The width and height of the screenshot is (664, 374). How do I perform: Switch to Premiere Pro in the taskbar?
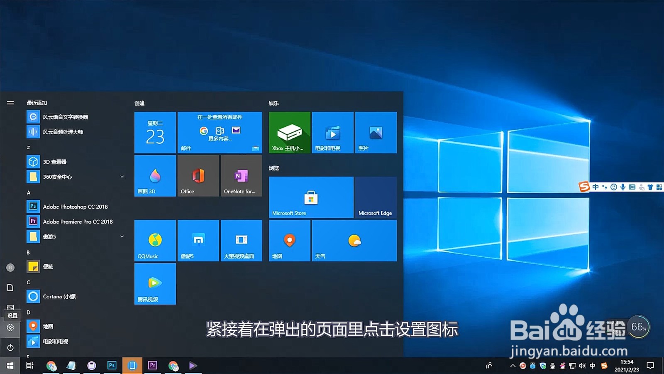pyautogui.click(x=153, y=366)
